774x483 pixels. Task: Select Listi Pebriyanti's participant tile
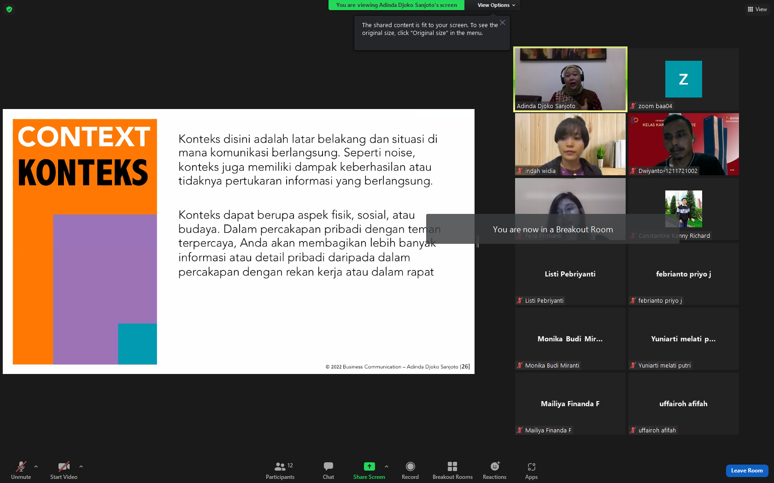tap(570, 274)
